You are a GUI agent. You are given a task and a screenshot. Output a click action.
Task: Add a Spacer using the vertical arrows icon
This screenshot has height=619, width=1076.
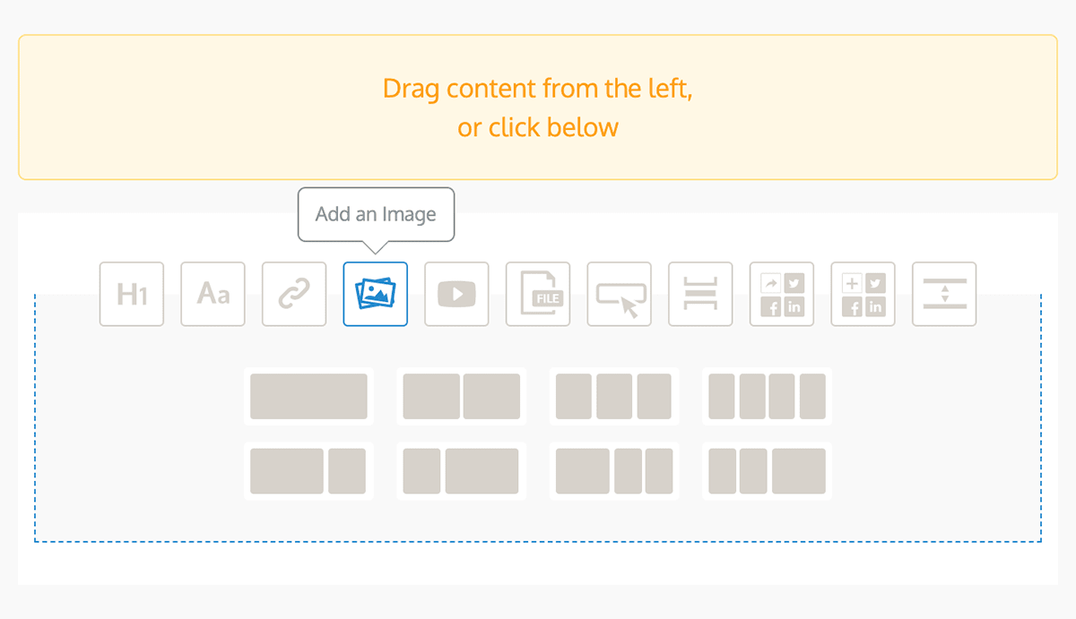coord(943,294)
